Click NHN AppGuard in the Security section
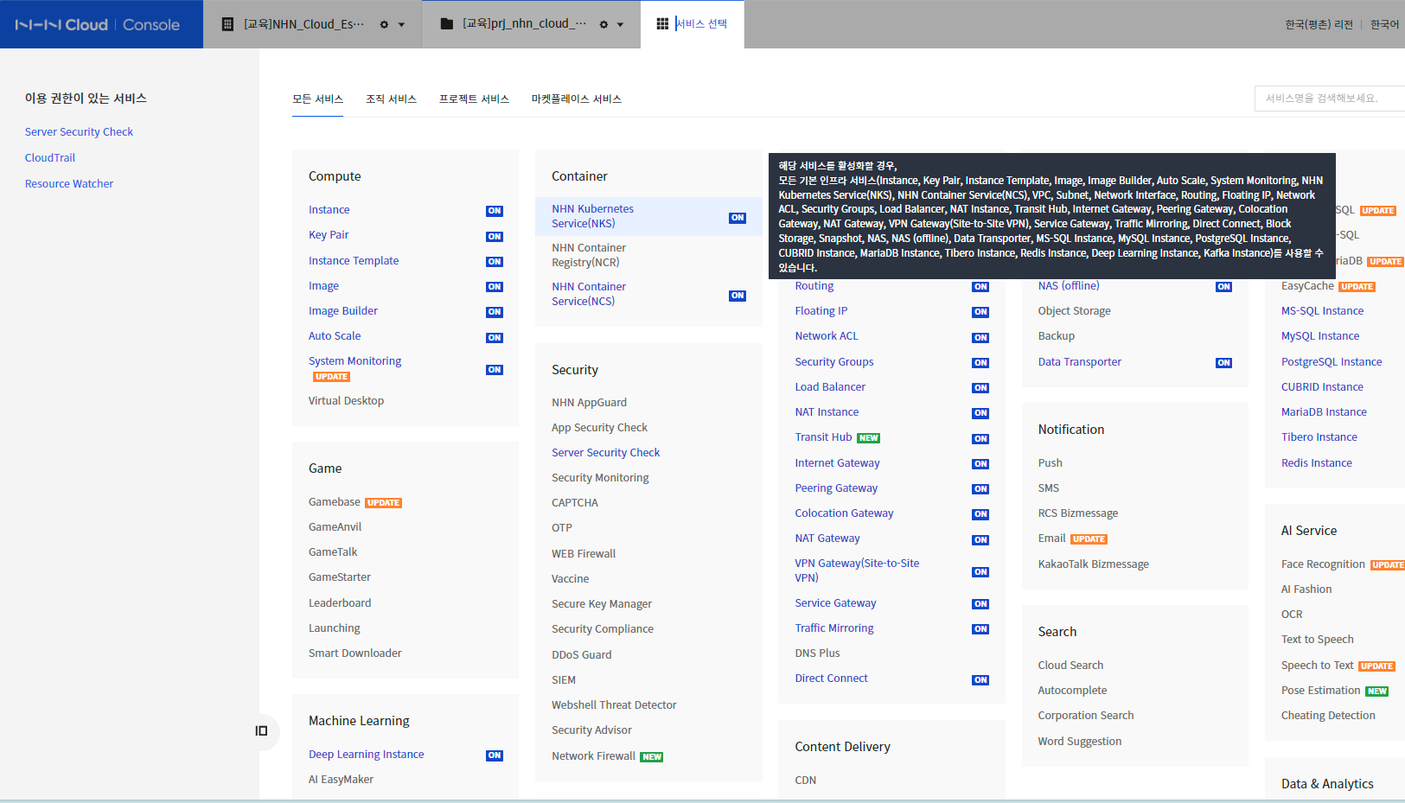 (590, 403)
